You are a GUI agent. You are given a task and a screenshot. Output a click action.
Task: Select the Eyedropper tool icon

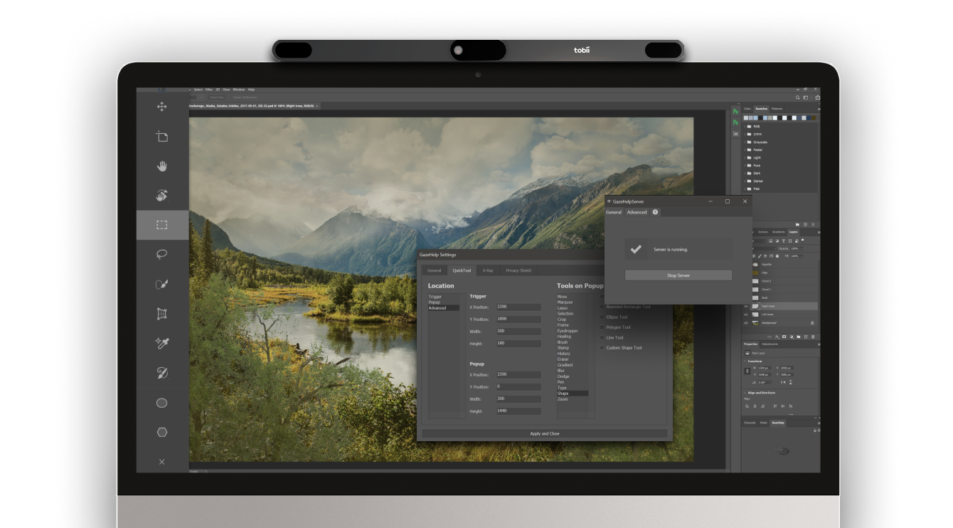[162, 343]
